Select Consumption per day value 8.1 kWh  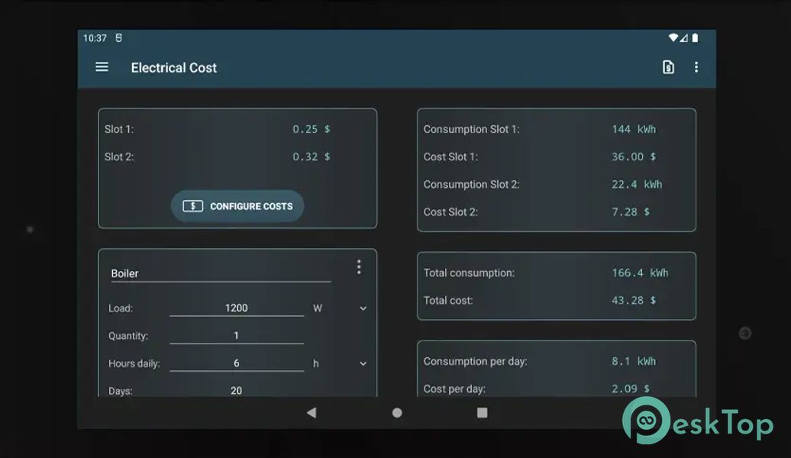pyautogui.click(x=634, y=361)
